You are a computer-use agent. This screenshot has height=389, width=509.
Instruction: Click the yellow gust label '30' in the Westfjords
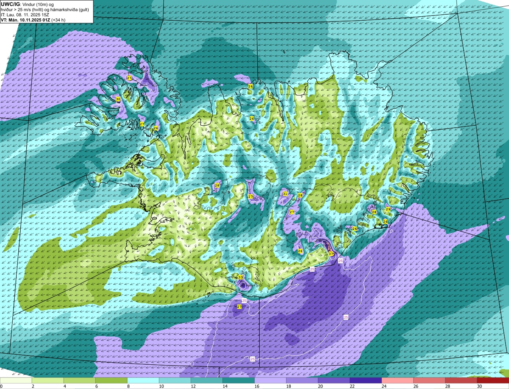click(x=118, y=99)
